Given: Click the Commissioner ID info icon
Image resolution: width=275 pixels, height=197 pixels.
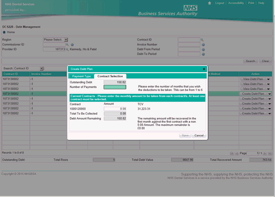Looking at the screenshot, I should pos(72,45).
